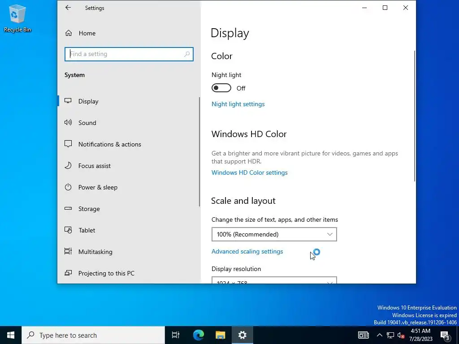
Task: Click the Focus assist moon icon
Action: tap(68, 166)
